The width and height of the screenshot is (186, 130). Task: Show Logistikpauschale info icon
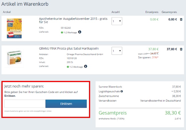(x=122, y=91)
